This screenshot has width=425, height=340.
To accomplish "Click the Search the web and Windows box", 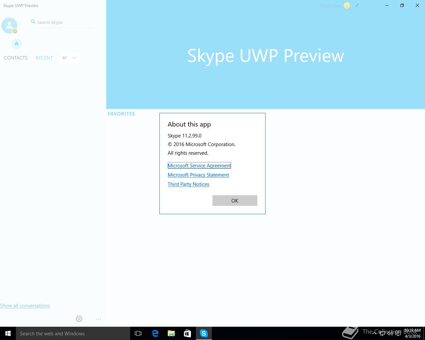I will click(x=73, y=333).
